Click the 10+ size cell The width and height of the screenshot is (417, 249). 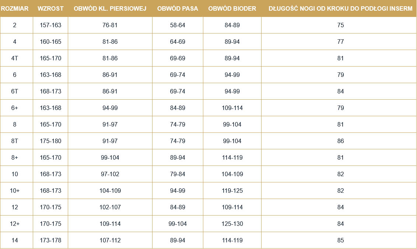[15, 191]
